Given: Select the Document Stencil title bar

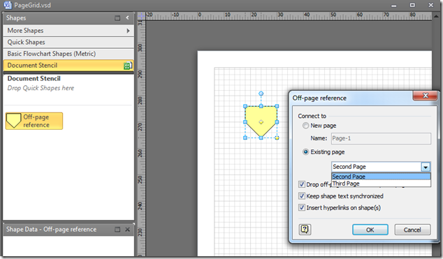Looking at the screenshot, I should tap(68, 66).
